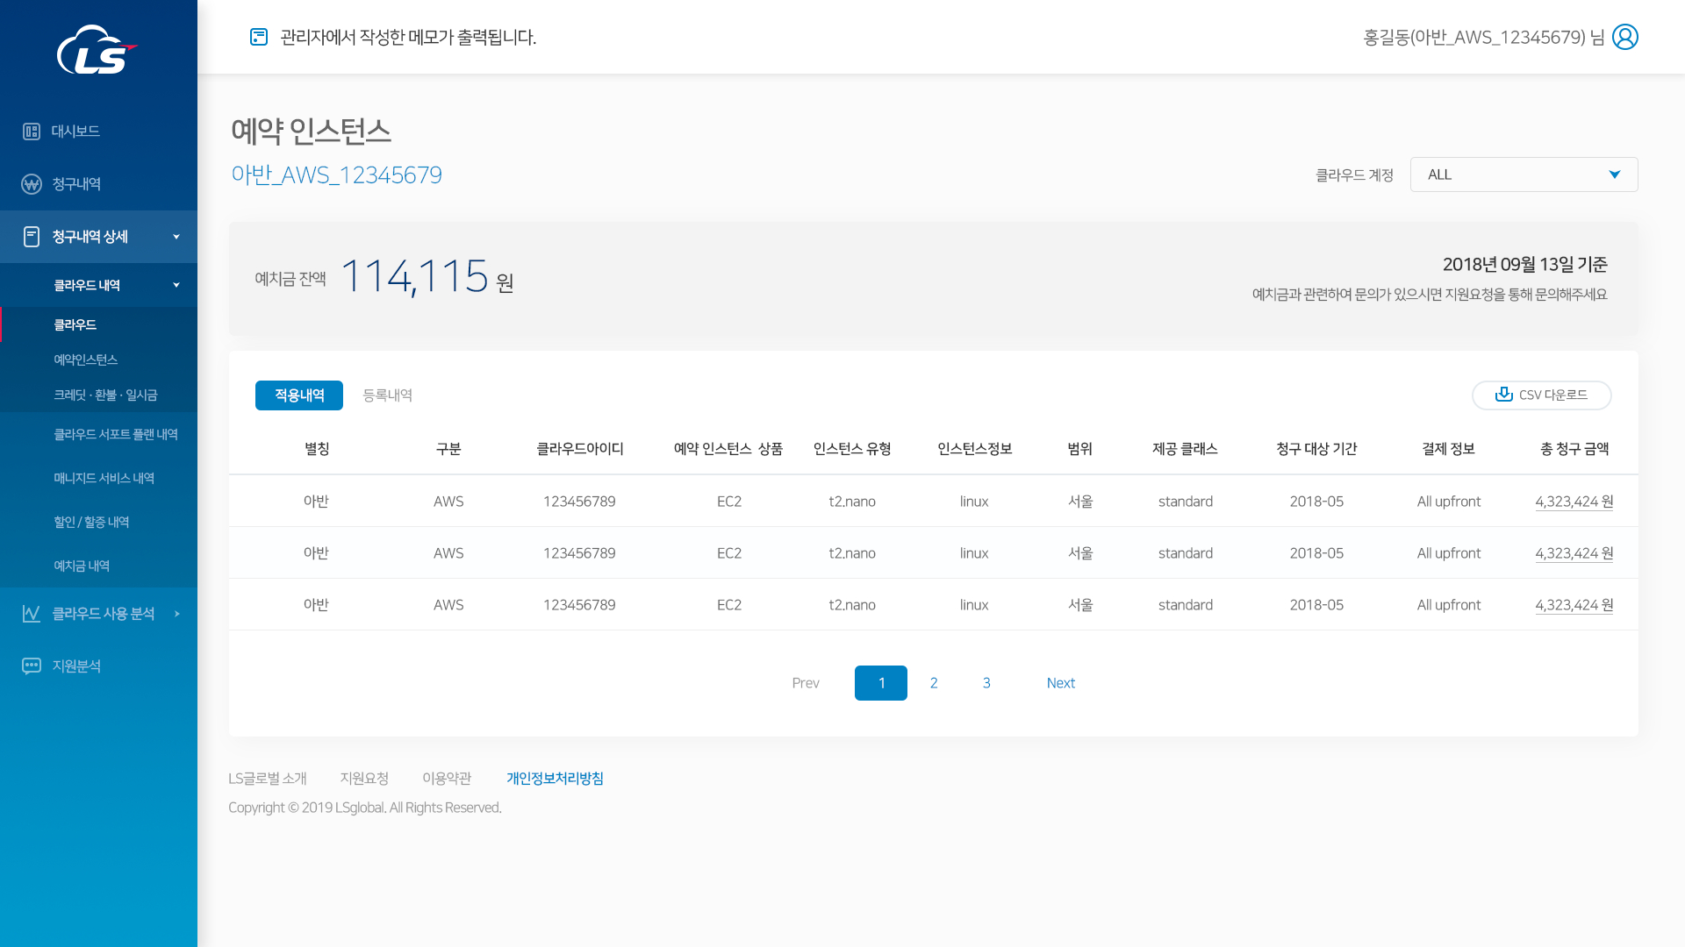Click the 2018년 09월 13일 기준 date text
This screenshot has height=947, width=1685.
pos(1524,264)
